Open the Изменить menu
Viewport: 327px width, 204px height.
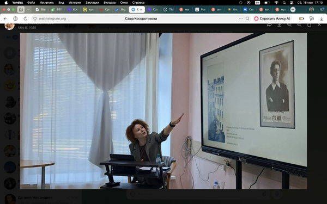[x=47, y=3]
